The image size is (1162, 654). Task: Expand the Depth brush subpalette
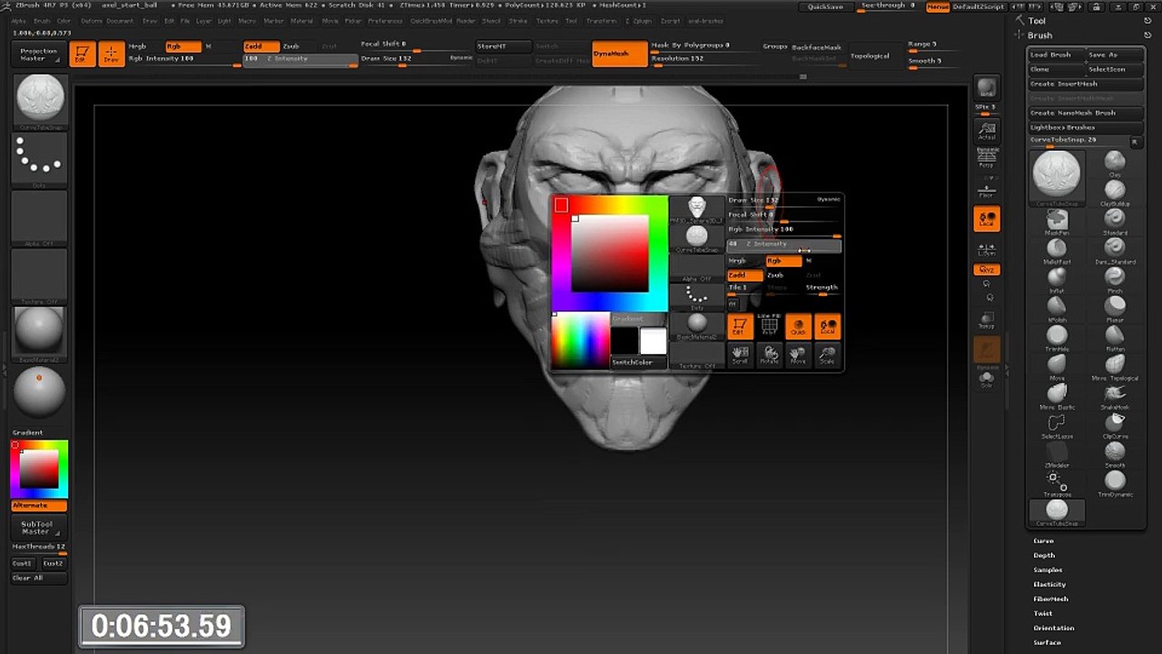coord(1044,555)
